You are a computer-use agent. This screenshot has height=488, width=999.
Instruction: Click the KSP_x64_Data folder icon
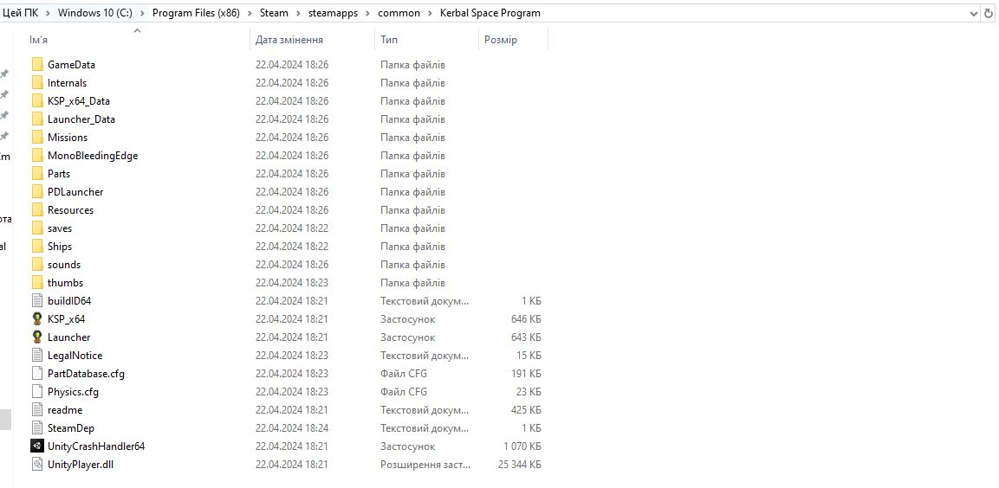click(37, 101)
